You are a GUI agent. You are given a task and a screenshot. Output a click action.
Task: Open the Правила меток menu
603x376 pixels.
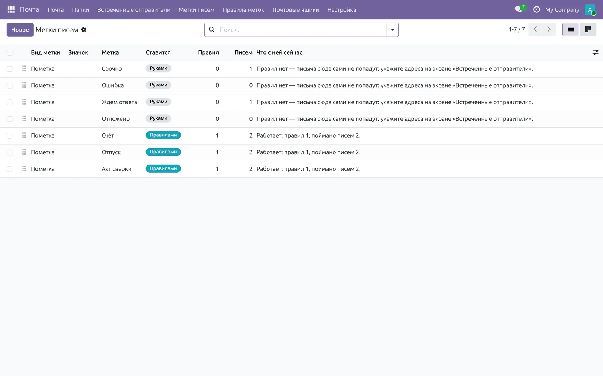(243, 10)
